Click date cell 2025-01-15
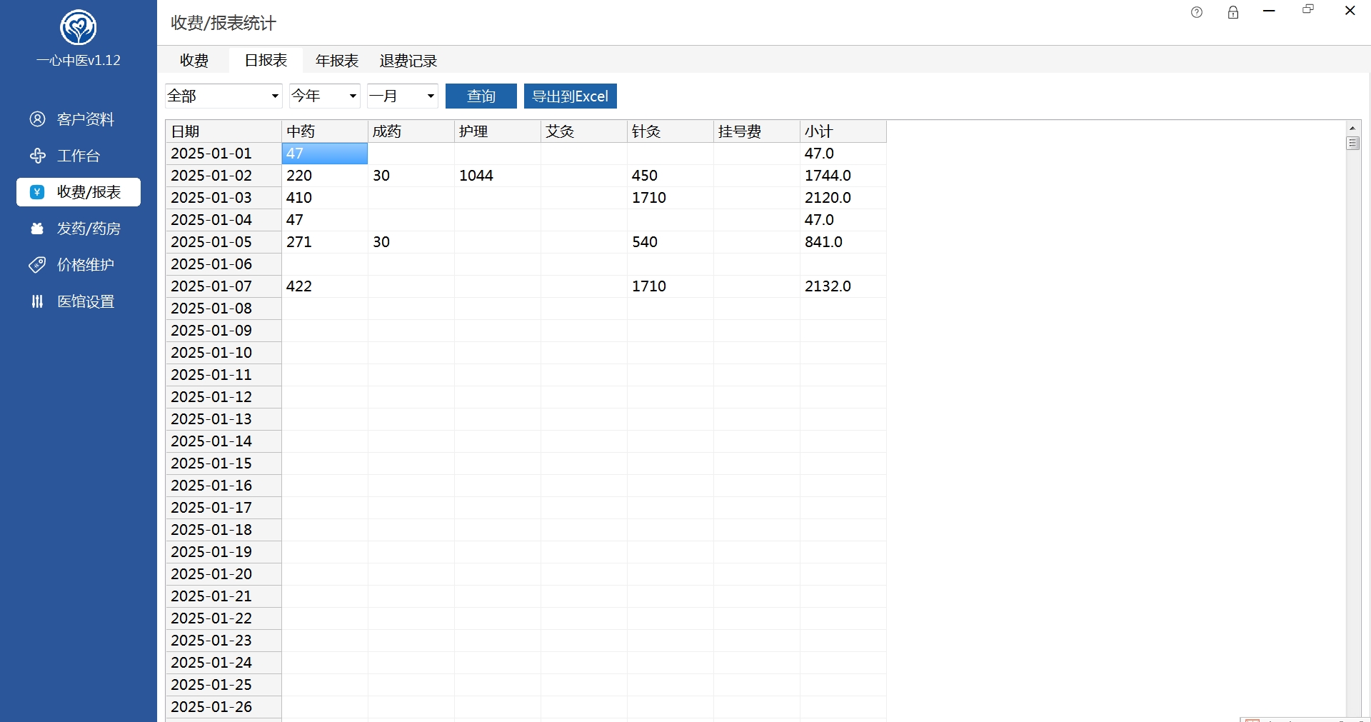Screen dimensions: 1371x722 coord(224,463)
